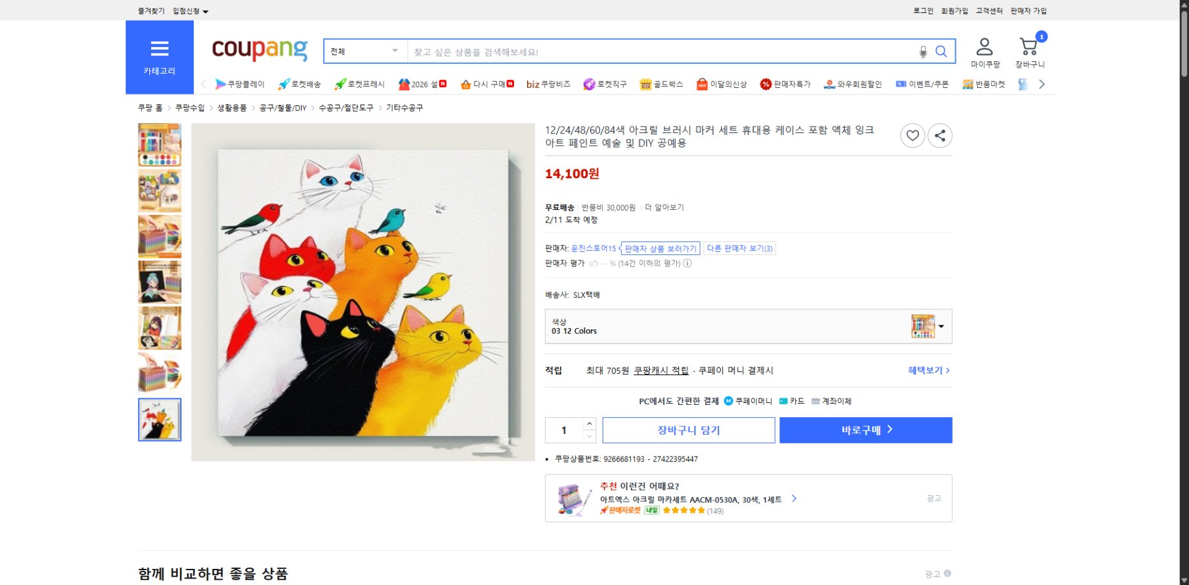1189x585 pixels.
Task: Click the right chevron to see more categories
Action: pyautogui.click(x=1042, y=84)
